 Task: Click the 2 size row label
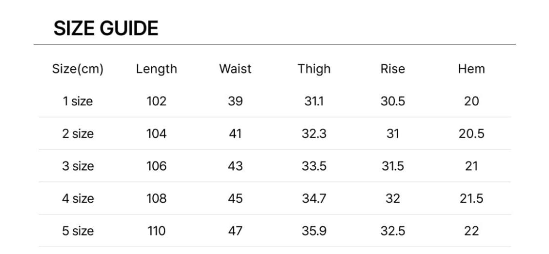click(78, 134)
